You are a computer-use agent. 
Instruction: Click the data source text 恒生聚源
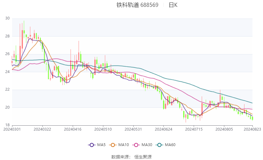[143, 157]
